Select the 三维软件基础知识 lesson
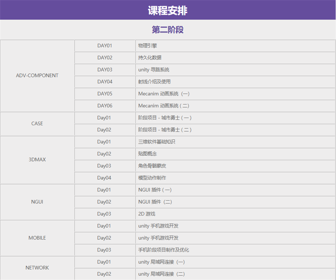The image size is (336, 280). (x=156, y=142)
